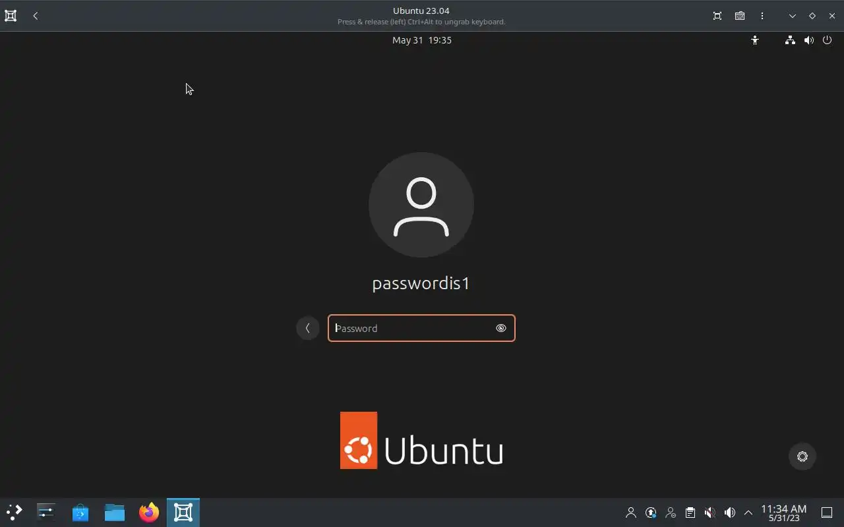Click the volume icon in the Ubuntu top bar
The width and height of the screenshot is (844, 527).
809,40
